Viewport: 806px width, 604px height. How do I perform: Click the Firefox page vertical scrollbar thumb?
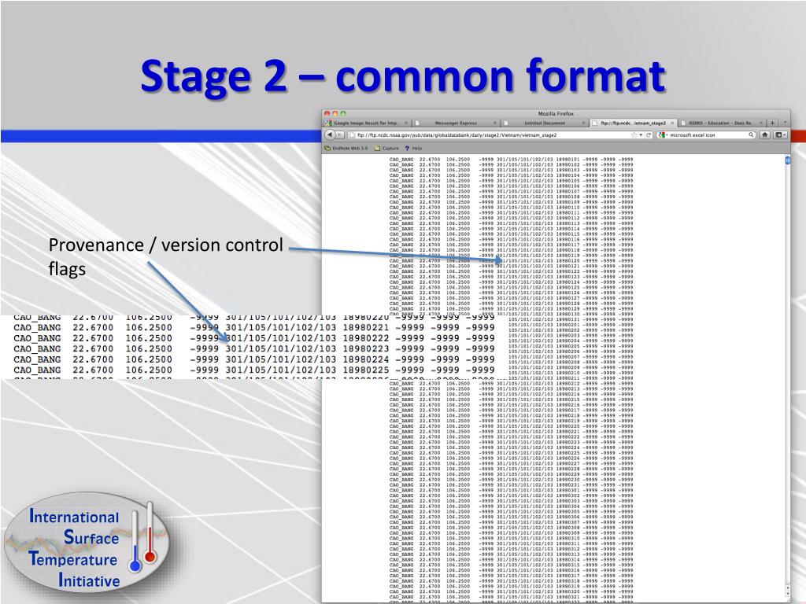tap(787, 160)
